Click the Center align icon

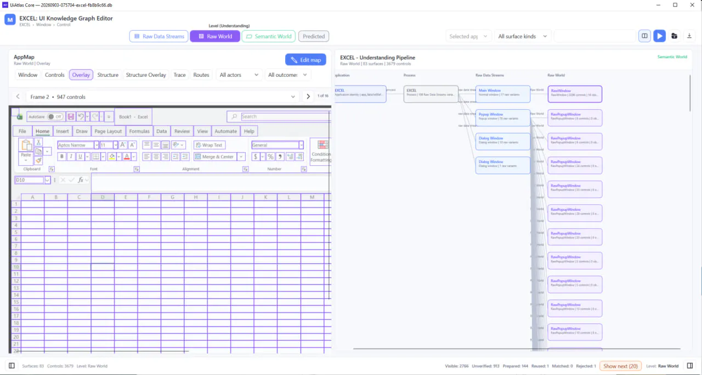click(156, 156)
